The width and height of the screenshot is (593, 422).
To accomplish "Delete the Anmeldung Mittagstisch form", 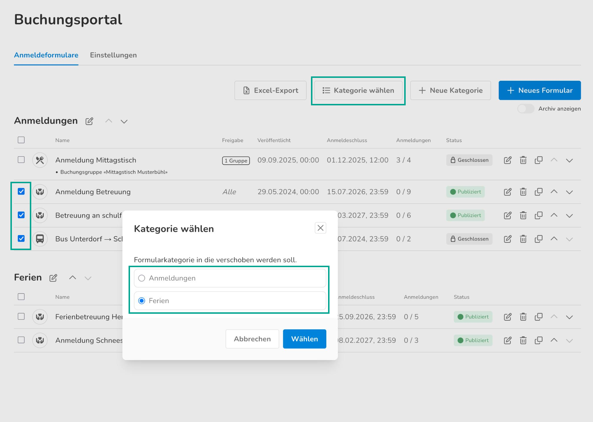I will tap(523, 160).
